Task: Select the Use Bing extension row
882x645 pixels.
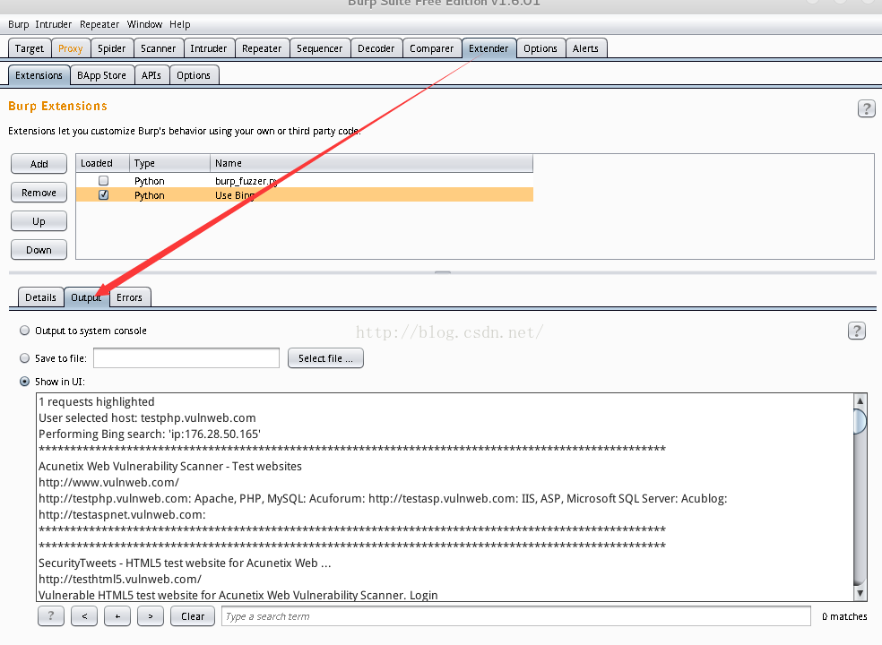Action: click(305, 194)
